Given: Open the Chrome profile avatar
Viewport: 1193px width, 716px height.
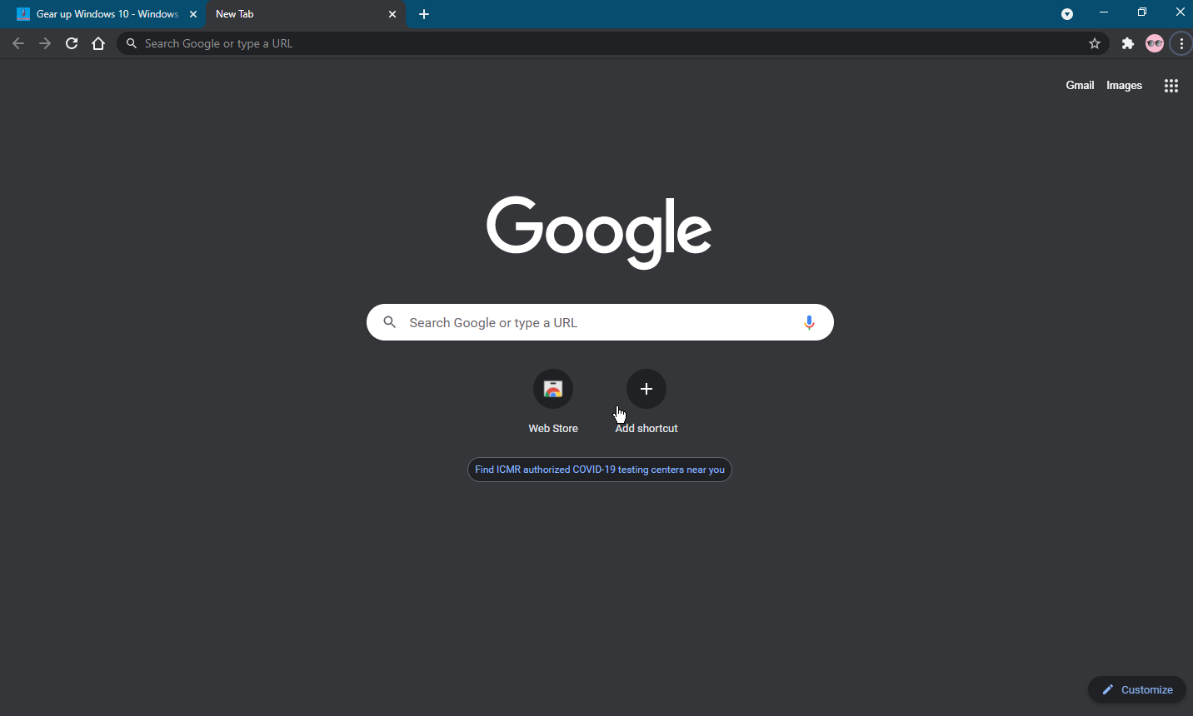Looking at the screenshot, I should point(1155,43).
